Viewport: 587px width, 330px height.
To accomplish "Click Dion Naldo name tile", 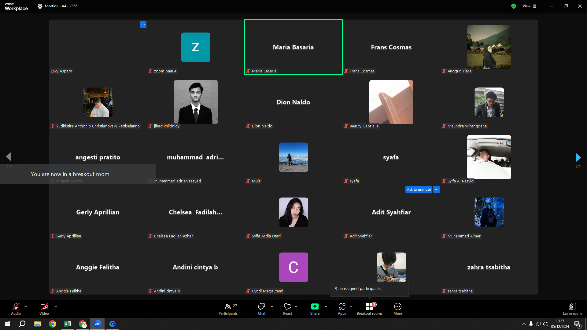I will pos(293,102).
